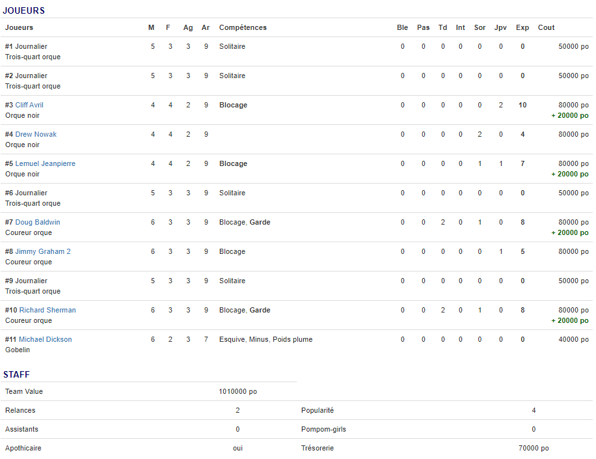
Task: Click the STAFF section heading
Action: 16,374
